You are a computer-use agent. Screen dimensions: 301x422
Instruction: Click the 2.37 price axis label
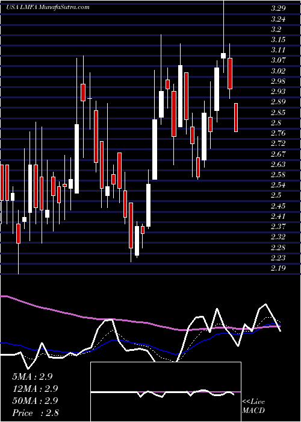[x=278, y=227]
